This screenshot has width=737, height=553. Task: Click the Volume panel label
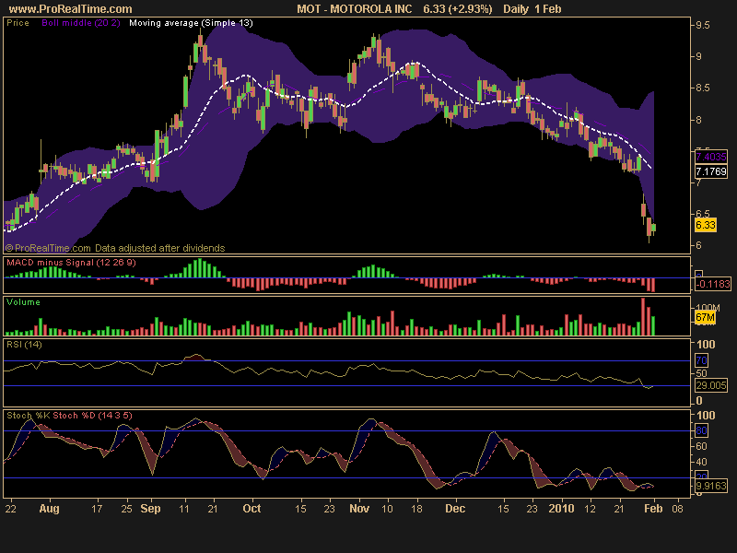[x=23, y=302]
